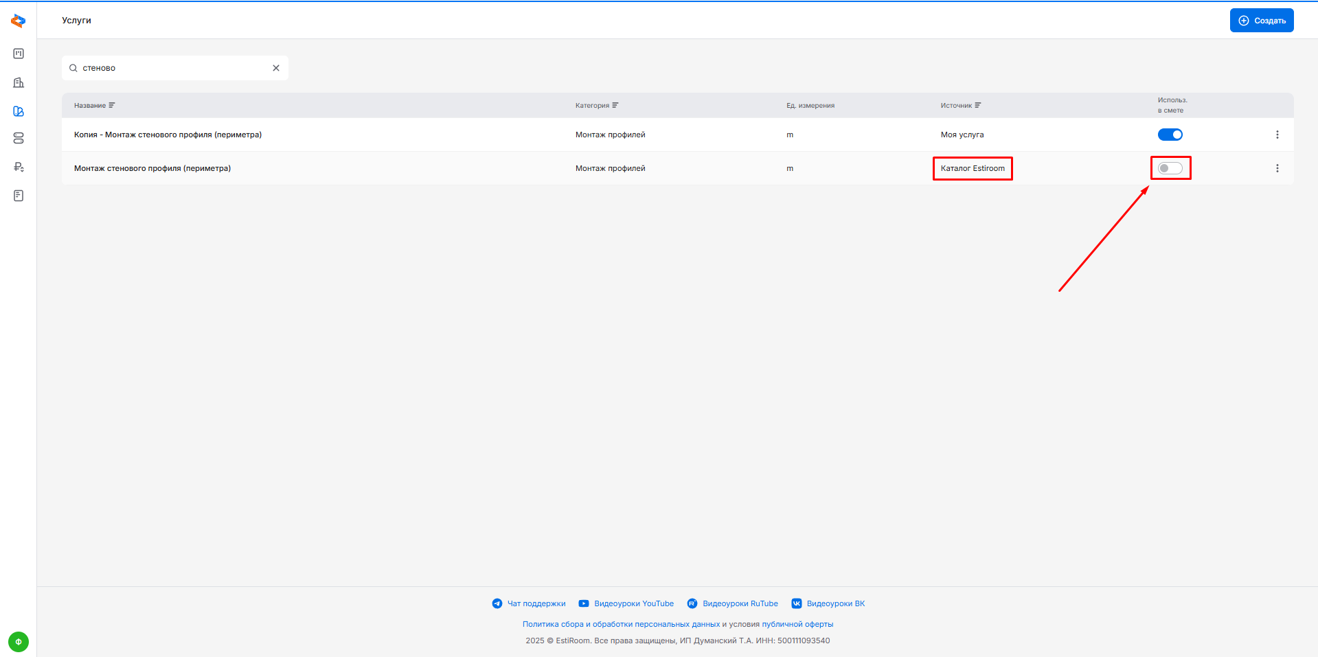Image resolution: width=1318 pixels, height=657 pixels.
Task: Open Видеоуроки YouTube link
Action: pos(633,603)
